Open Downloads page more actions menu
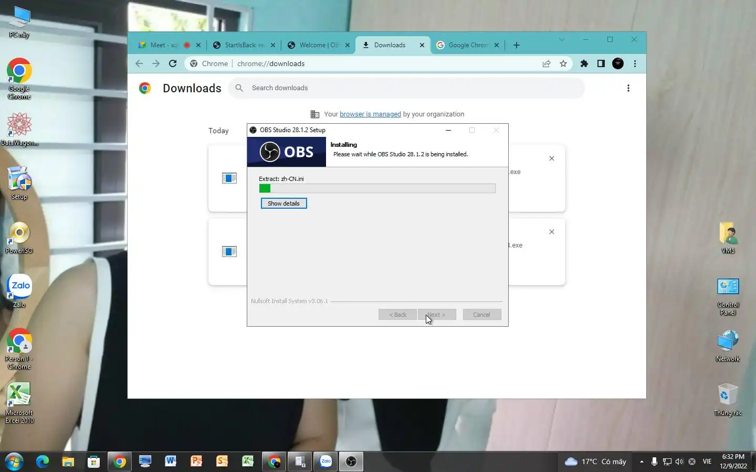 628,88
